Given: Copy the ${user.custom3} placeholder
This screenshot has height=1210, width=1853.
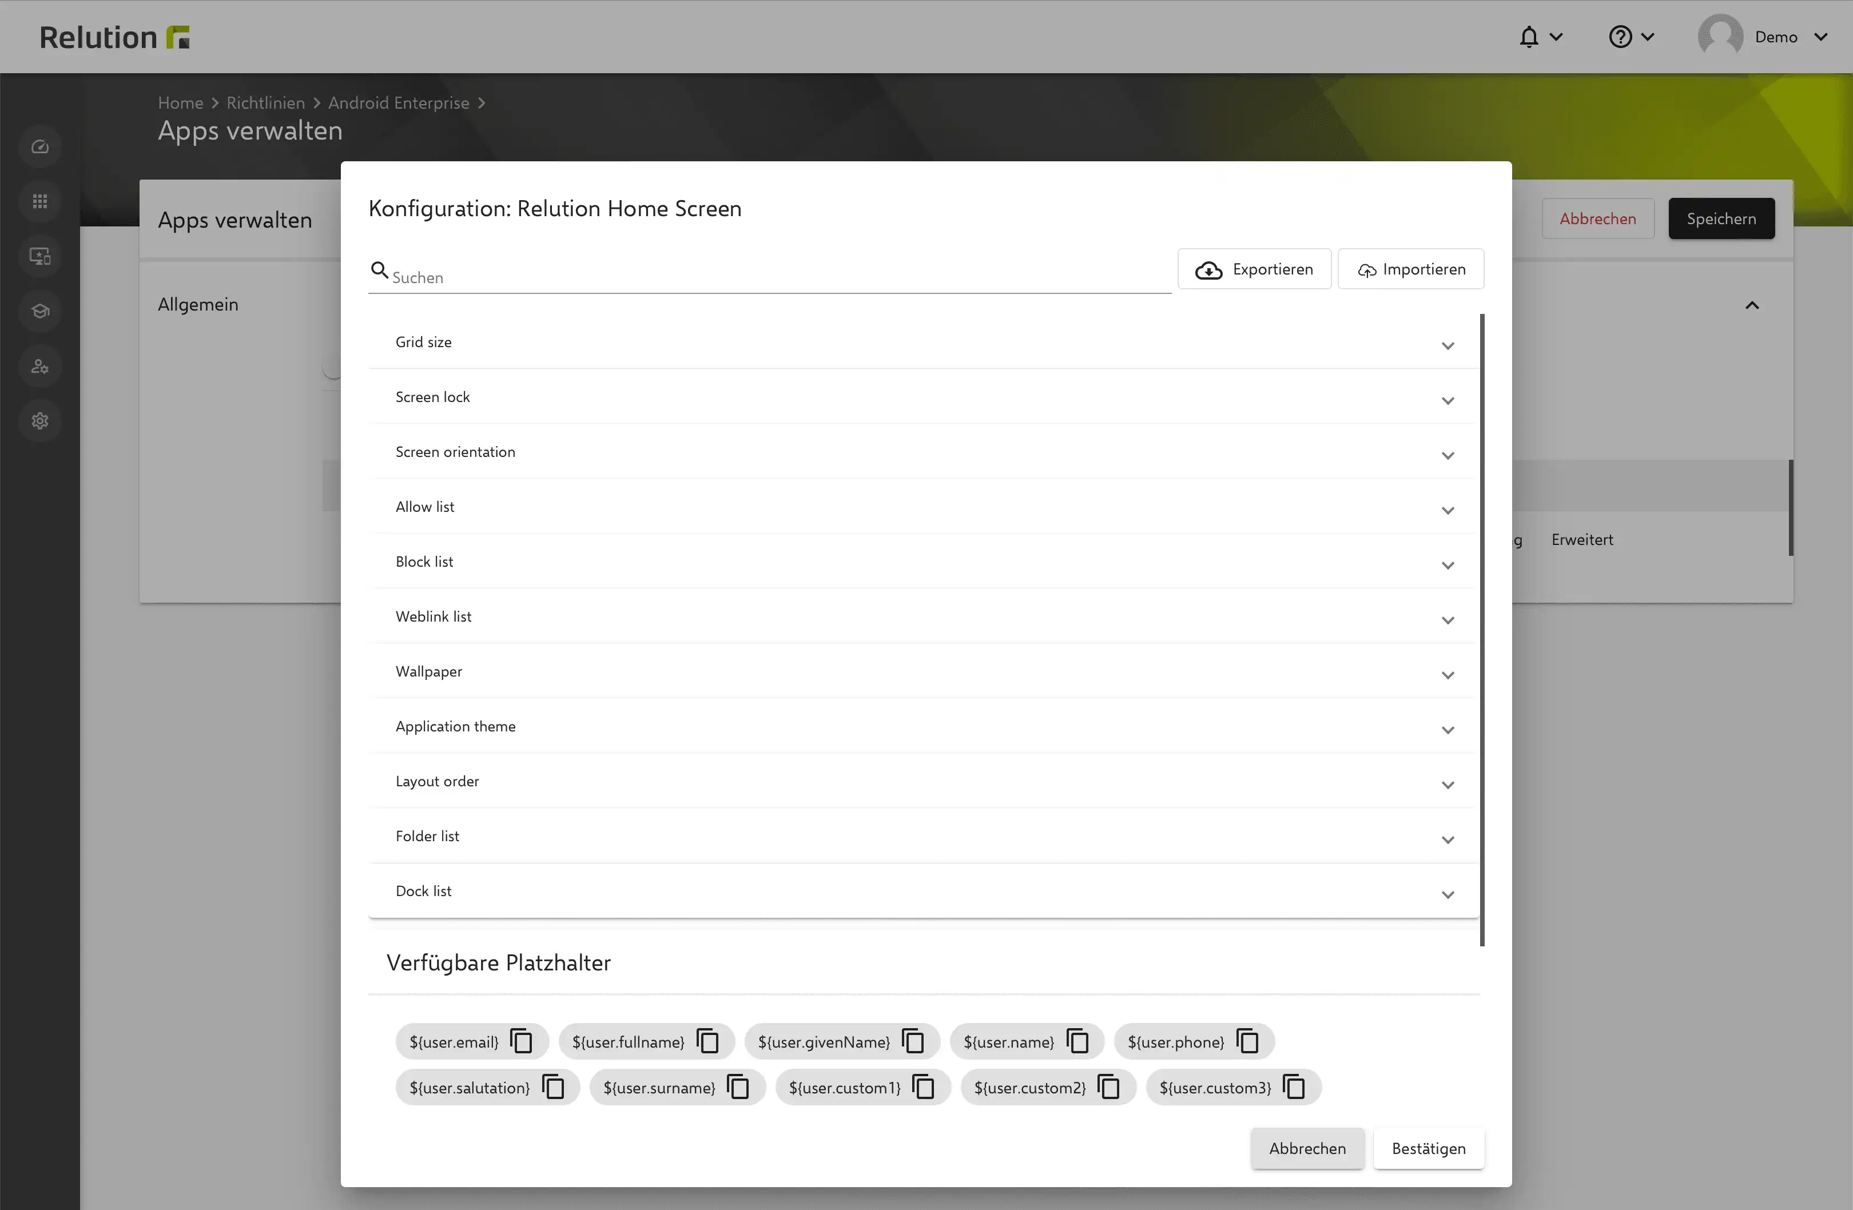Looking at the screenshot, I should click(1294, 1087).
